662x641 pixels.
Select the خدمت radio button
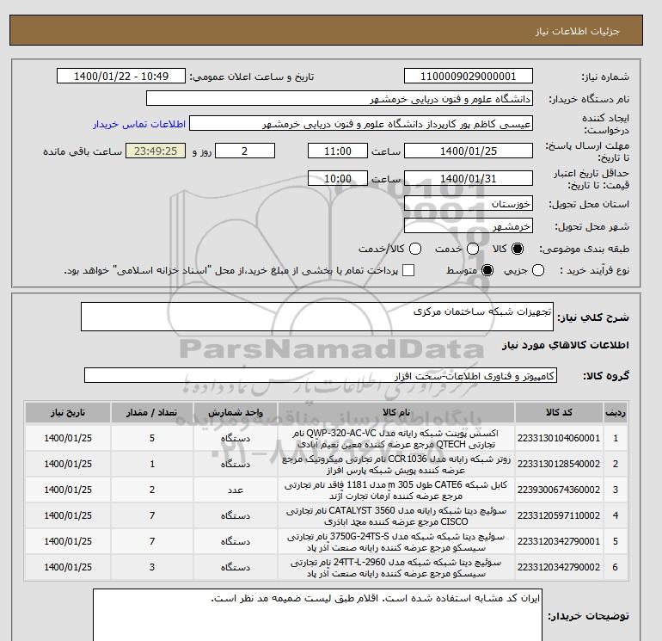click(x=473, y=249)
